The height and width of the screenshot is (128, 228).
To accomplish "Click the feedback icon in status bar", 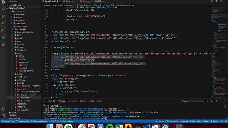I will pos(222,121).
